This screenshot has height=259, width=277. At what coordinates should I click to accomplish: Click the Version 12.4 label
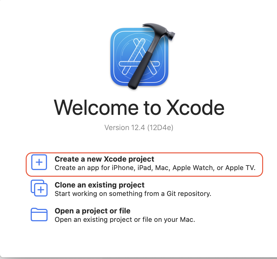pyautogui.click(x=124, y=128)
